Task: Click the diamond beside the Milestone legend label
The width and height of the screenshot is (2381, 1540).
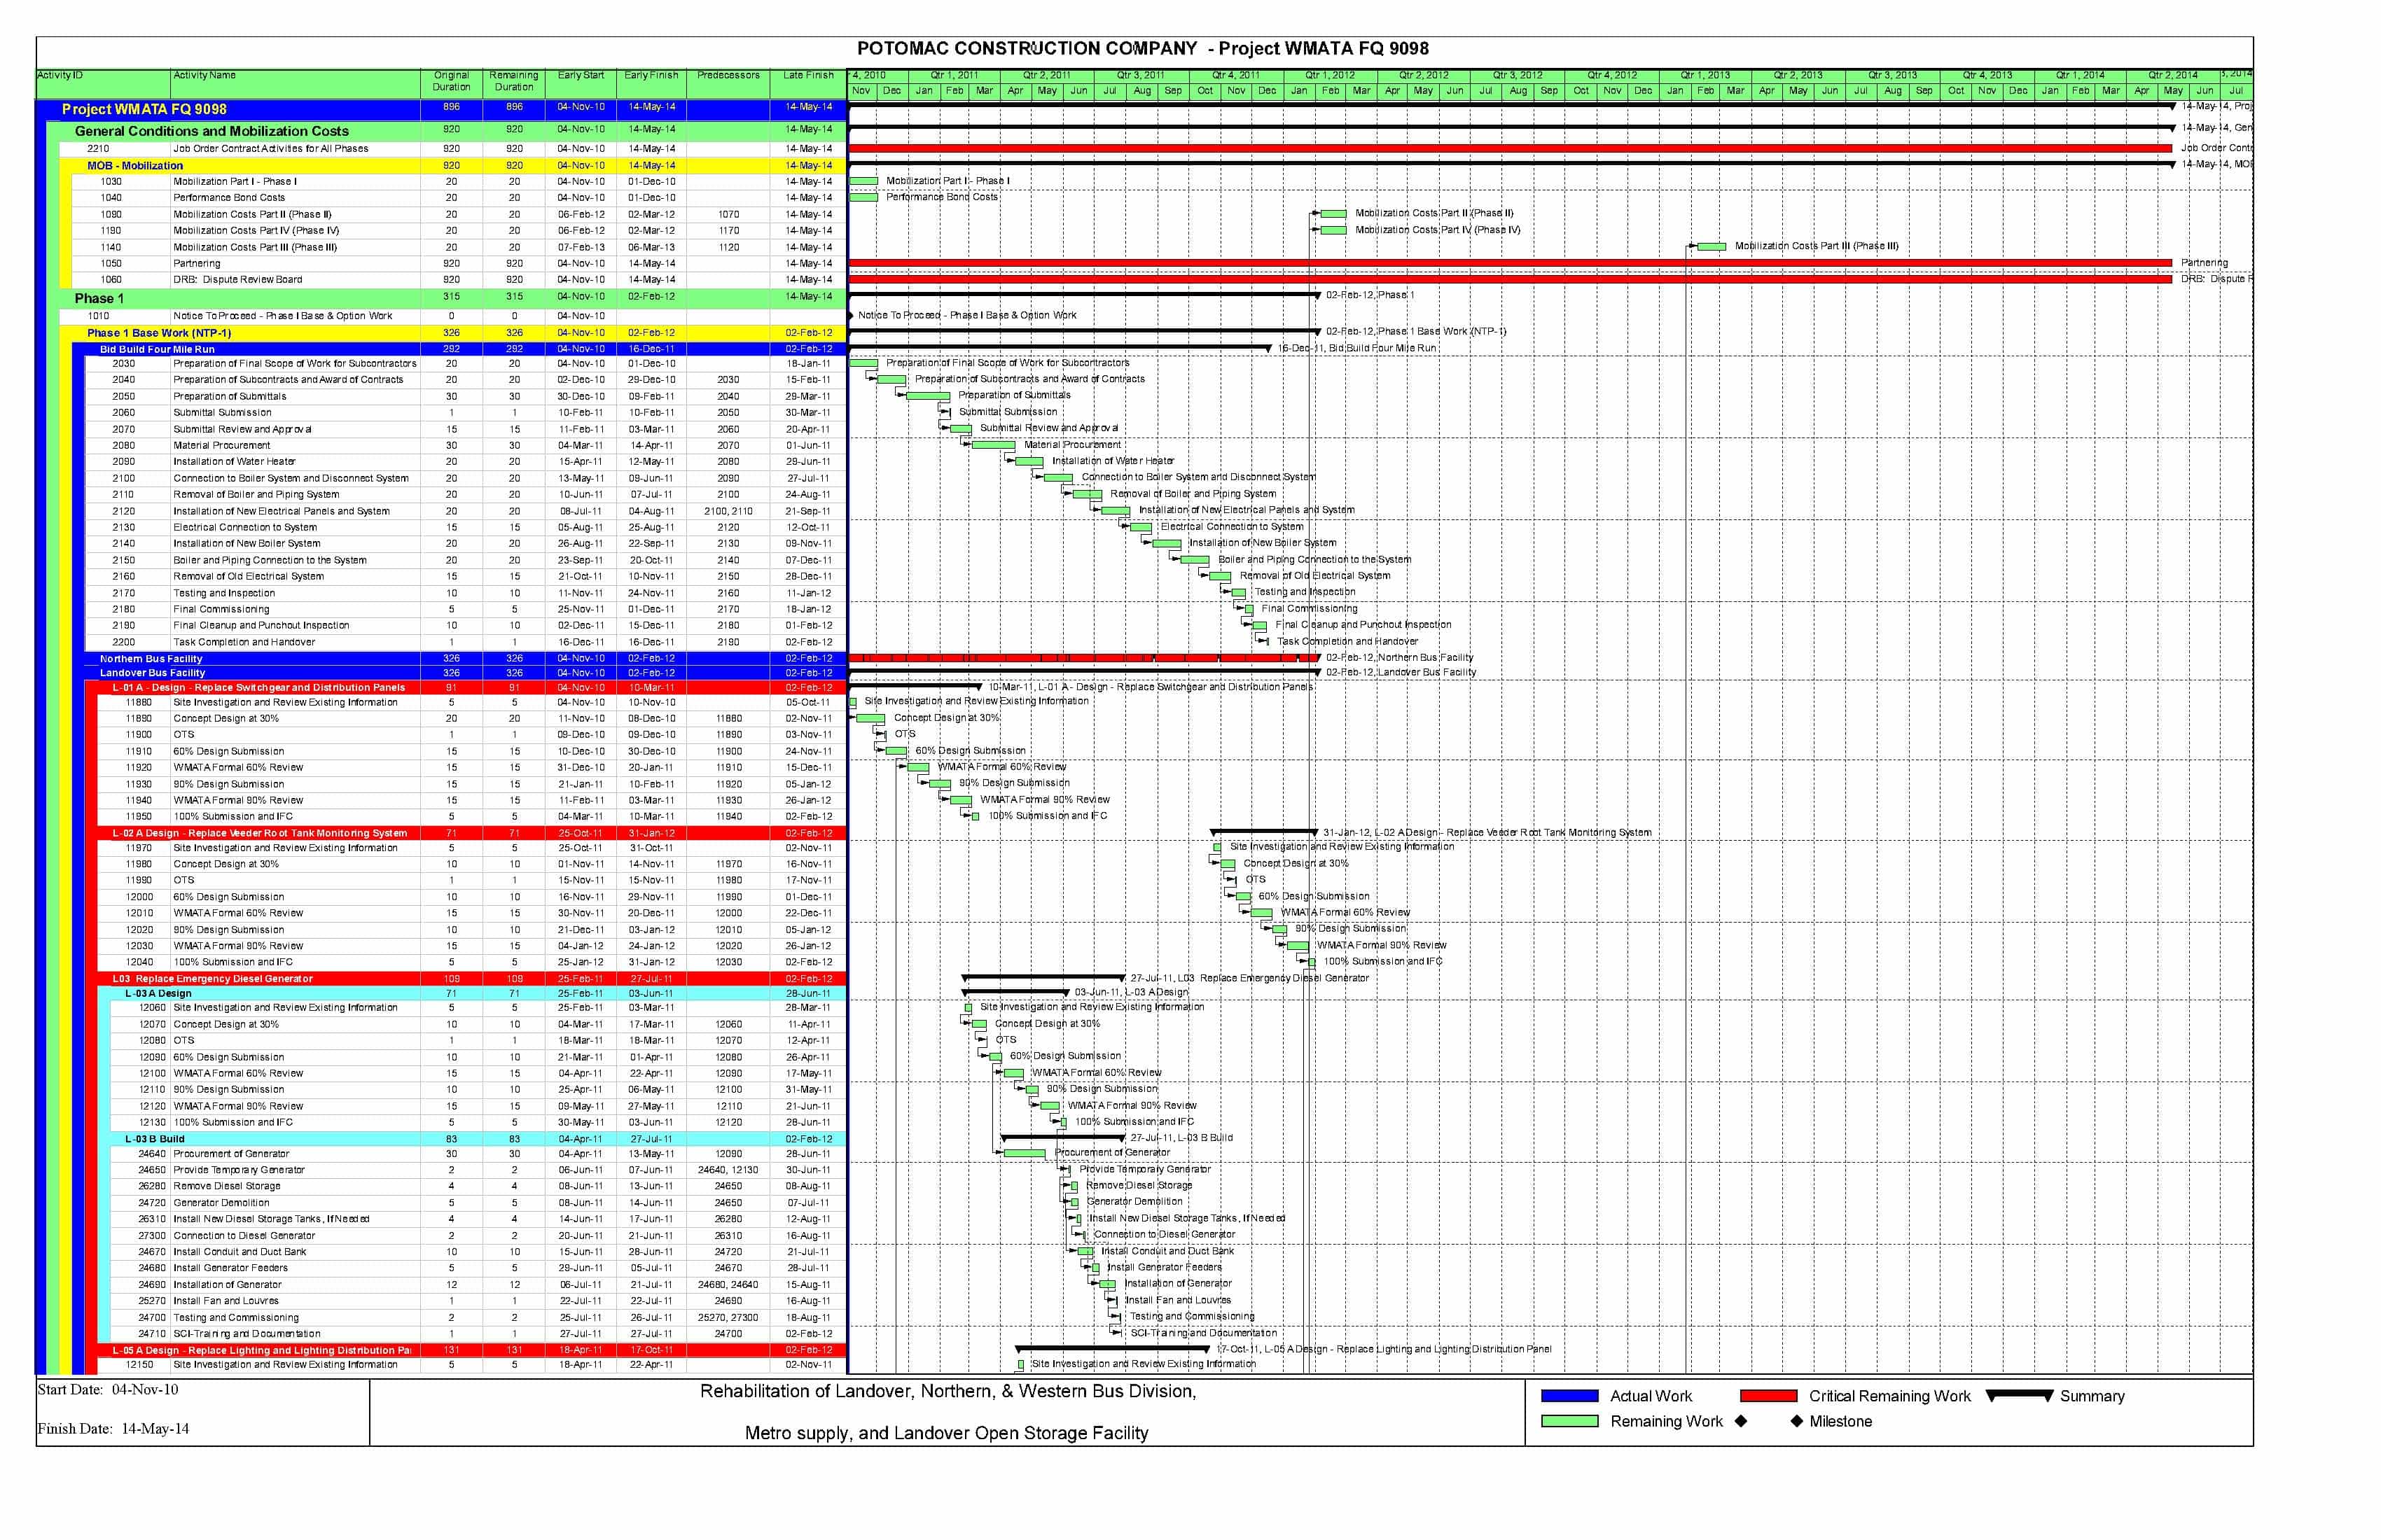Action: tap(1797, 1421)
